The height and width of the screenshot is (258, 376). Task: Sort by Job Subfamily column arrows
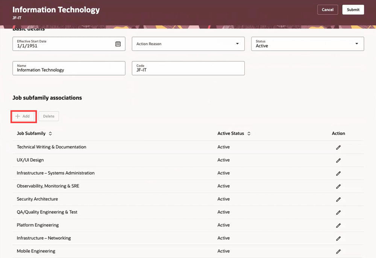point(50,133)
